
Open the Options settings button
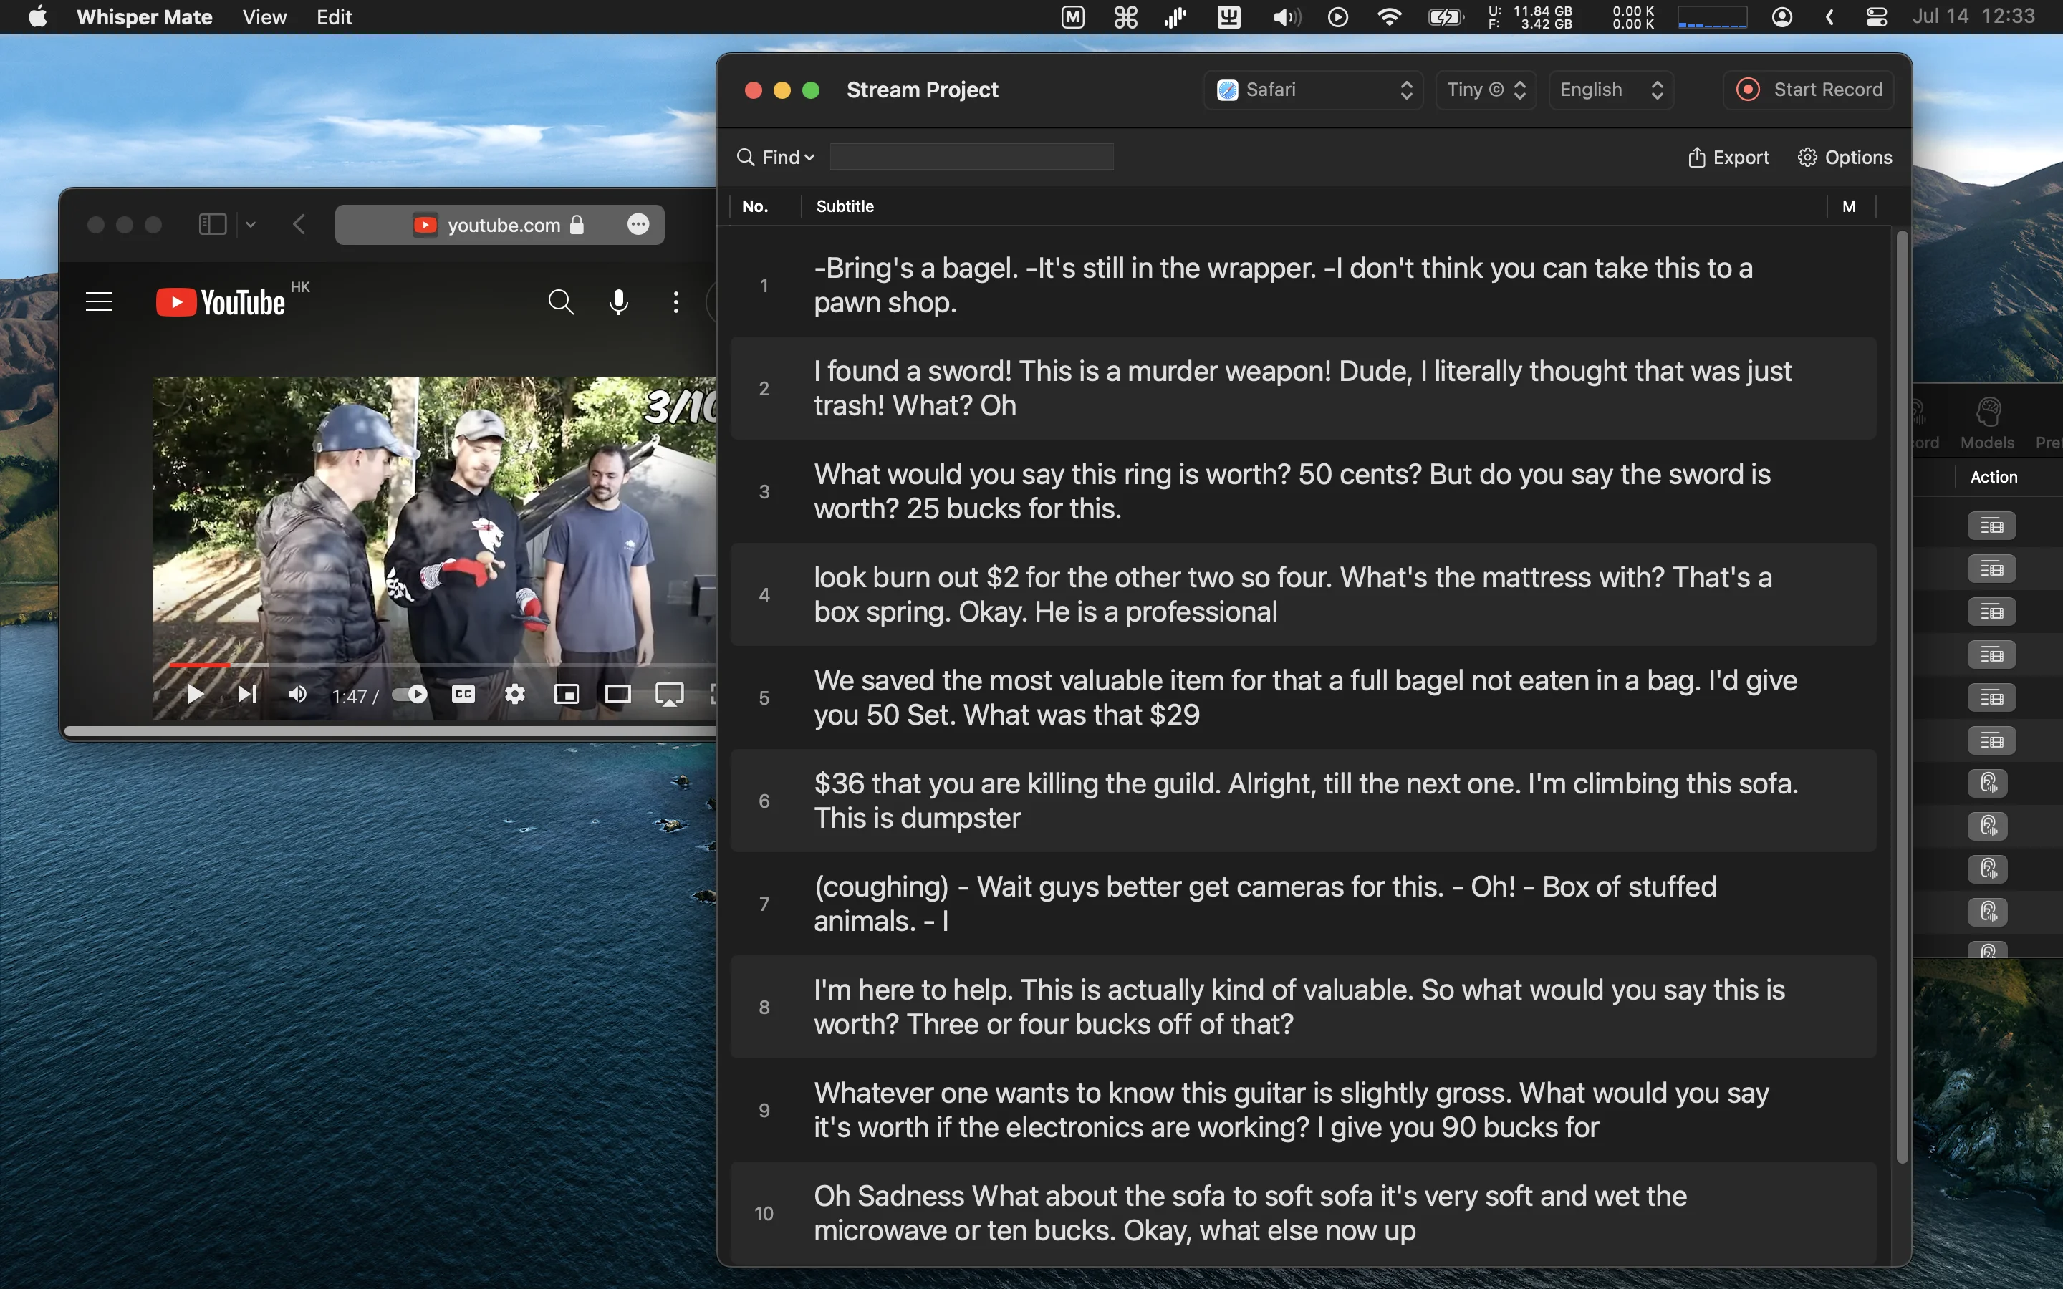[x=1846, y=157]
